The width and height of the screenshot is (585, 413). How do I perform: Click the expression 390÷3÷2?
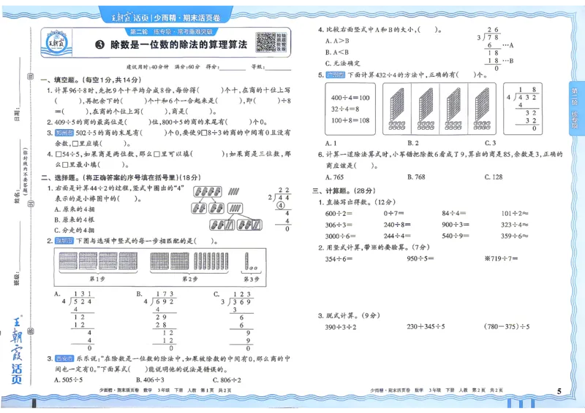click(341, 327)
